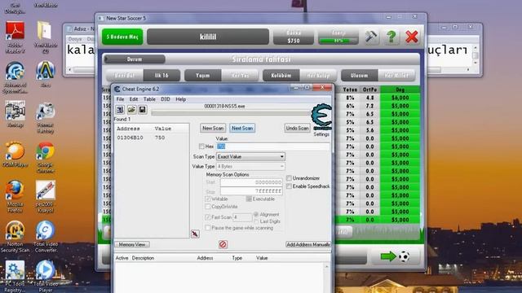
Task: Select the İlk 16 tab in ranking table
Action: [x=161, y=76]
